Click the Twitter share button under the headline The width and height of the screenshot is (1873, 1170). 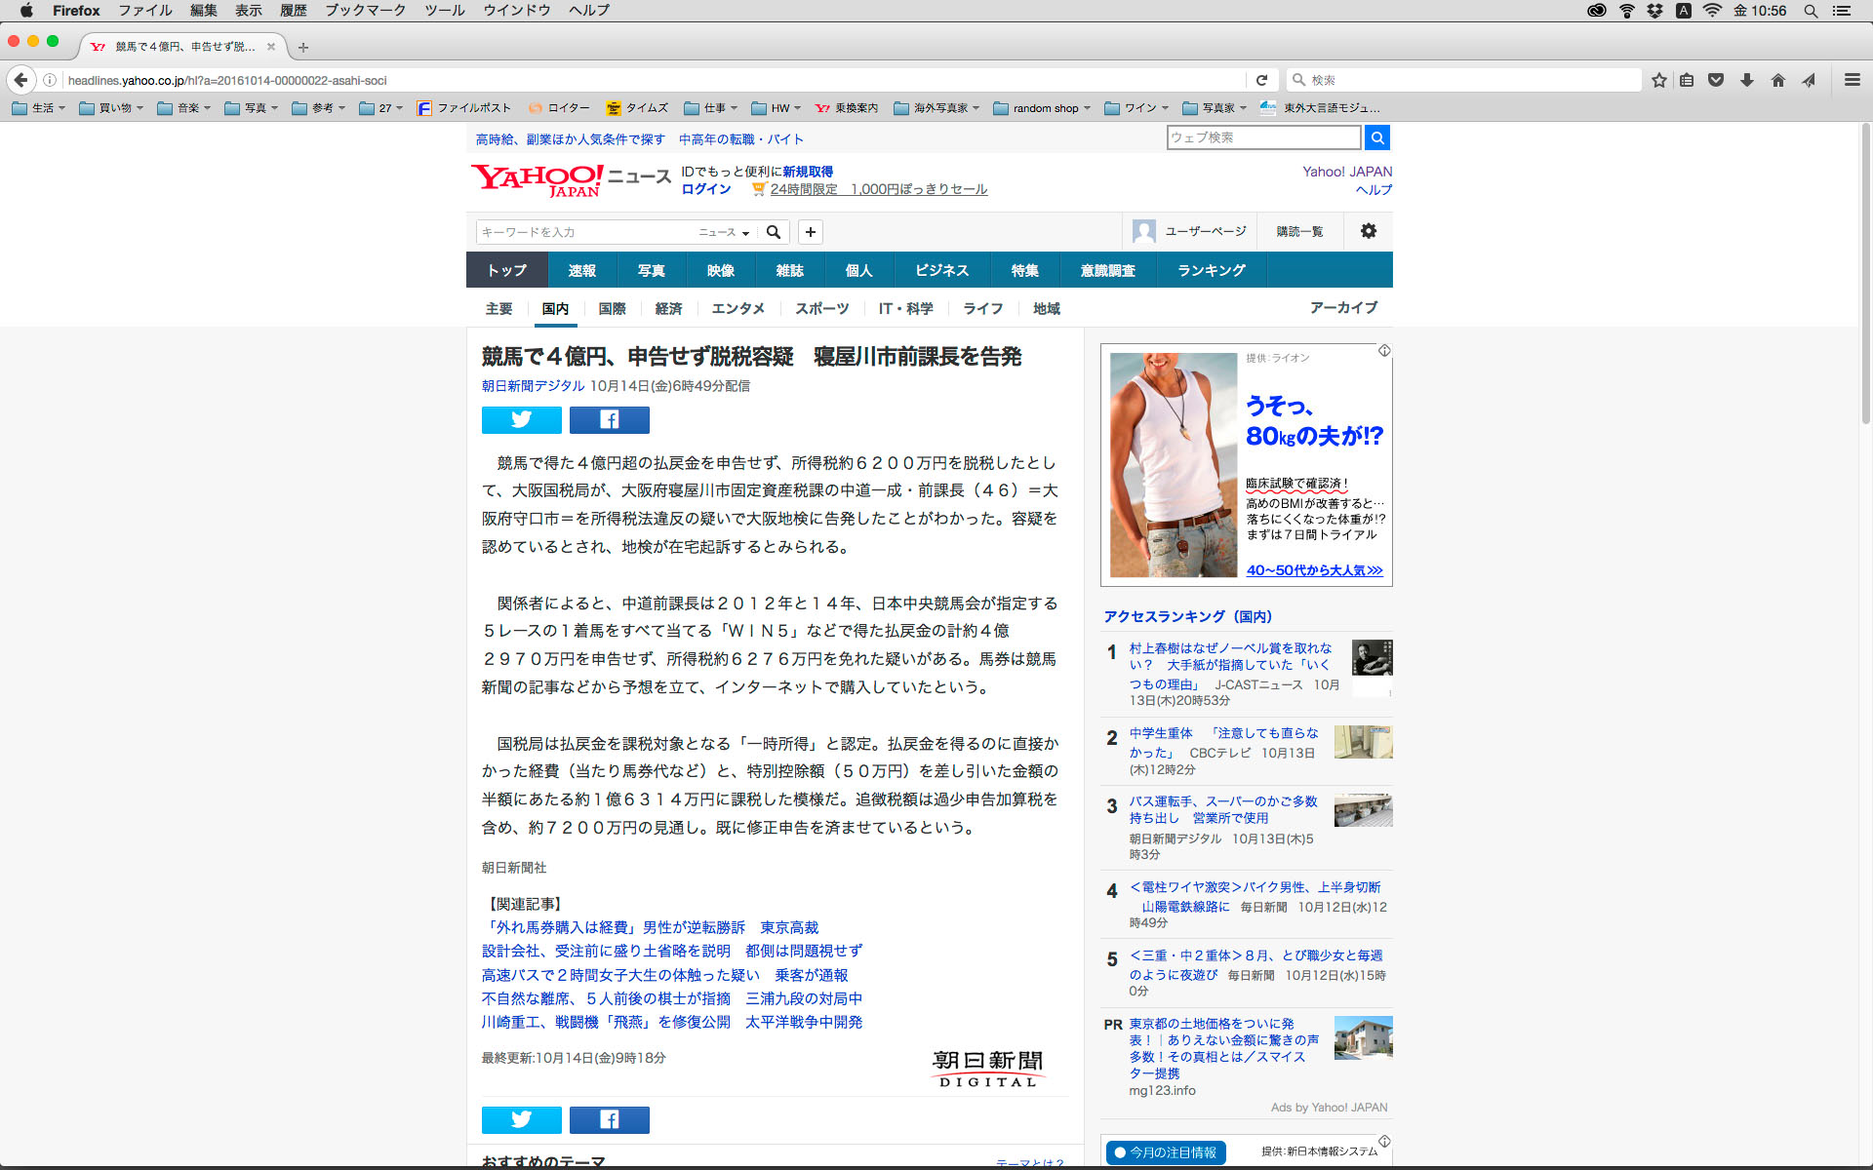(x=521, y=420)
